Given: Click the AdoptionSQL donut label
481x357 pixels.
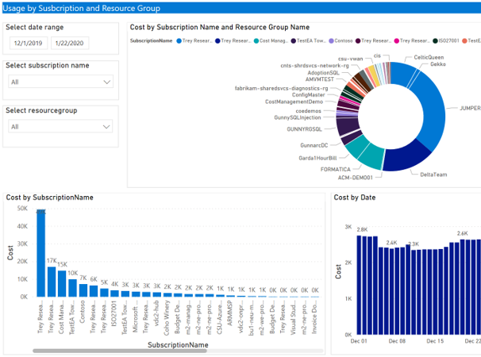Looking at the screenshot, I should point(323,73).
